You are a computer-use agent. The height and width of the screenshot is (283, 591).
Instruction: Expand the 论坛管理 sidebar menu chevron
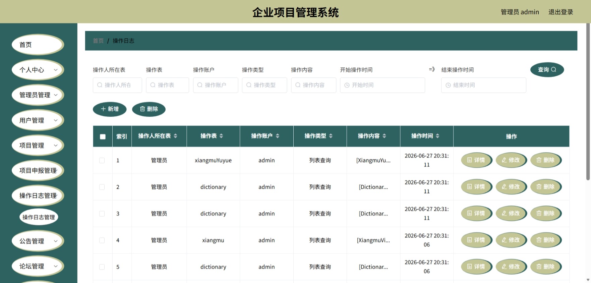(56, 266)
